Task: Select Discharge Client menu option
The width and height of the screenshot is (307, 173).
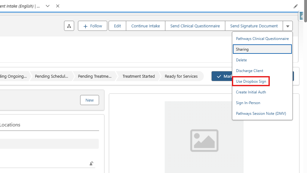Action: click(262, 71)
